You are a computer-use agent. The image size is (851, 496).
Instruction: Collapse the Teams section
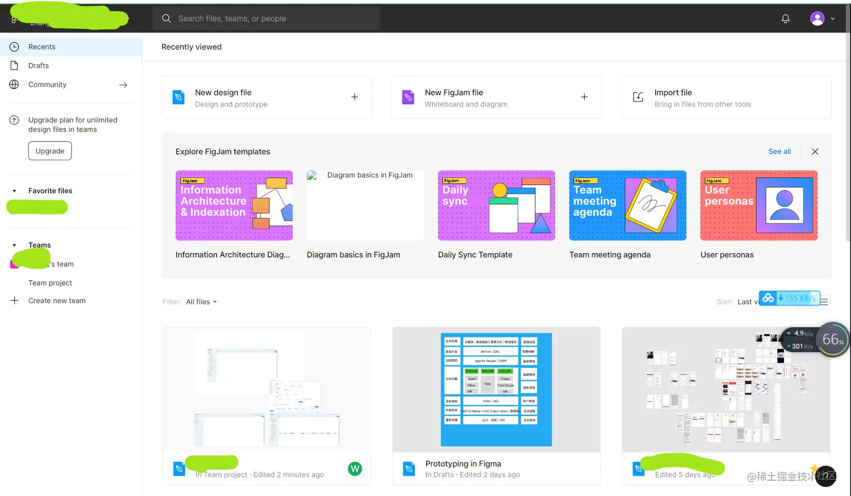[15, 245]
